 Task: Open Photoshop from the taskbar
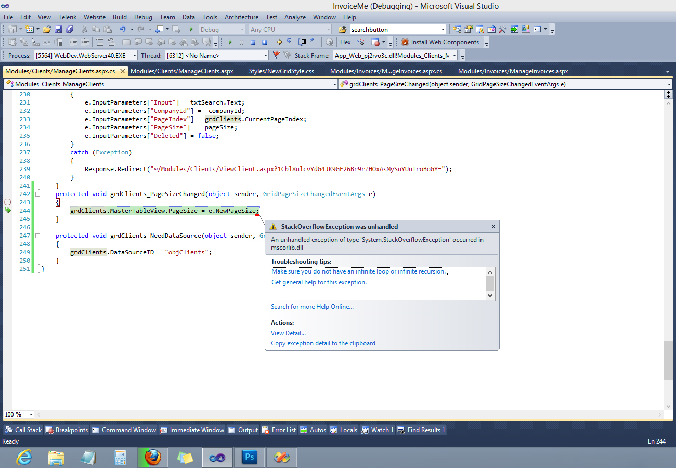tap(249, 458)
